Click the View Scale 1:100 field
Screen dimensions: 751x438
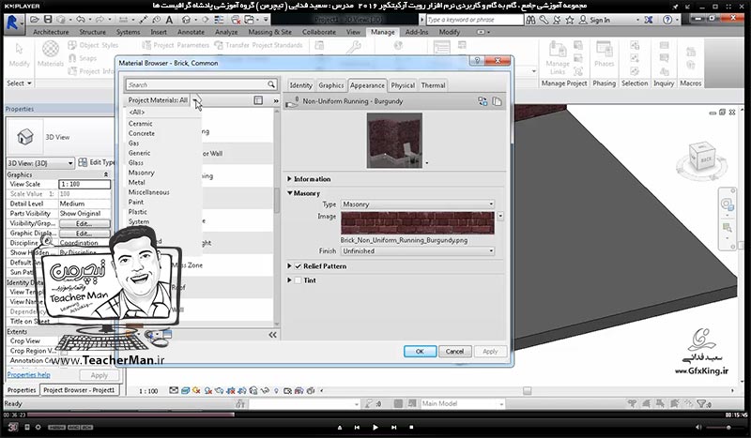[x=84, y=184]
